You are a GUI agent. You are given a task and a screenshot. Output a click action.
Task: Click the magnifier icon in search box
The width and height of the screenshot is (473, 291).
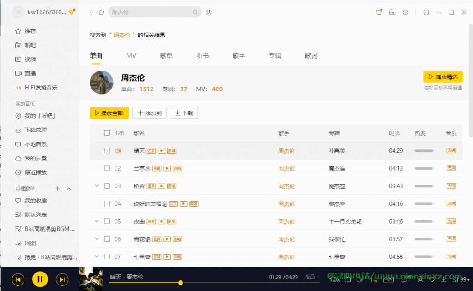pos(195,12)
